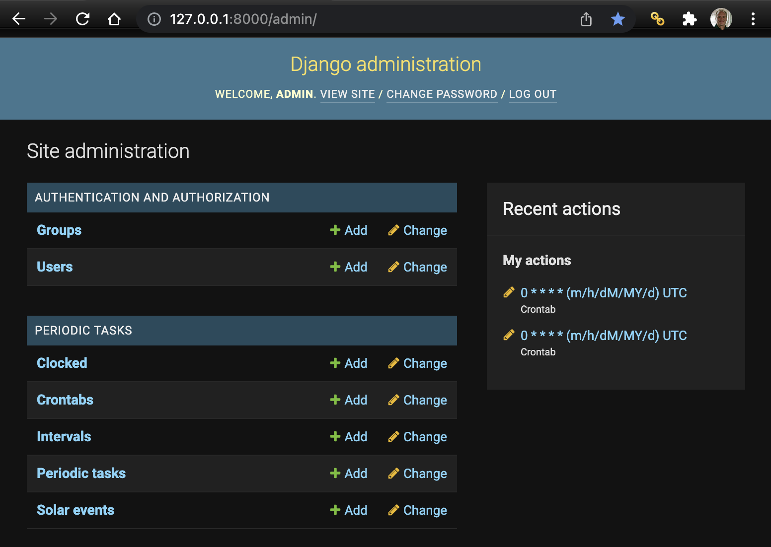Click Change for Solar events
The width and height of the screenshot is (771, 547).
click(x=417, y=510)
